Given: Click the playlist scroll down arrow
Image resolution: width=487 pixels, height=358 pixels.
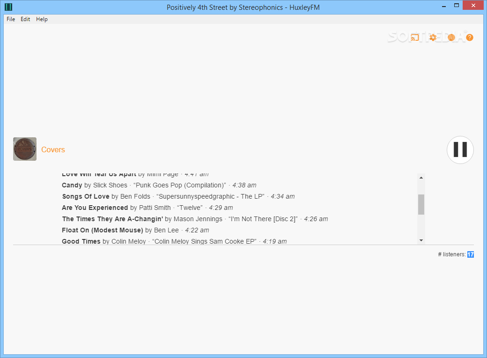Looking at the screenshot, I should pyautogui.click(x=421, y=240).
